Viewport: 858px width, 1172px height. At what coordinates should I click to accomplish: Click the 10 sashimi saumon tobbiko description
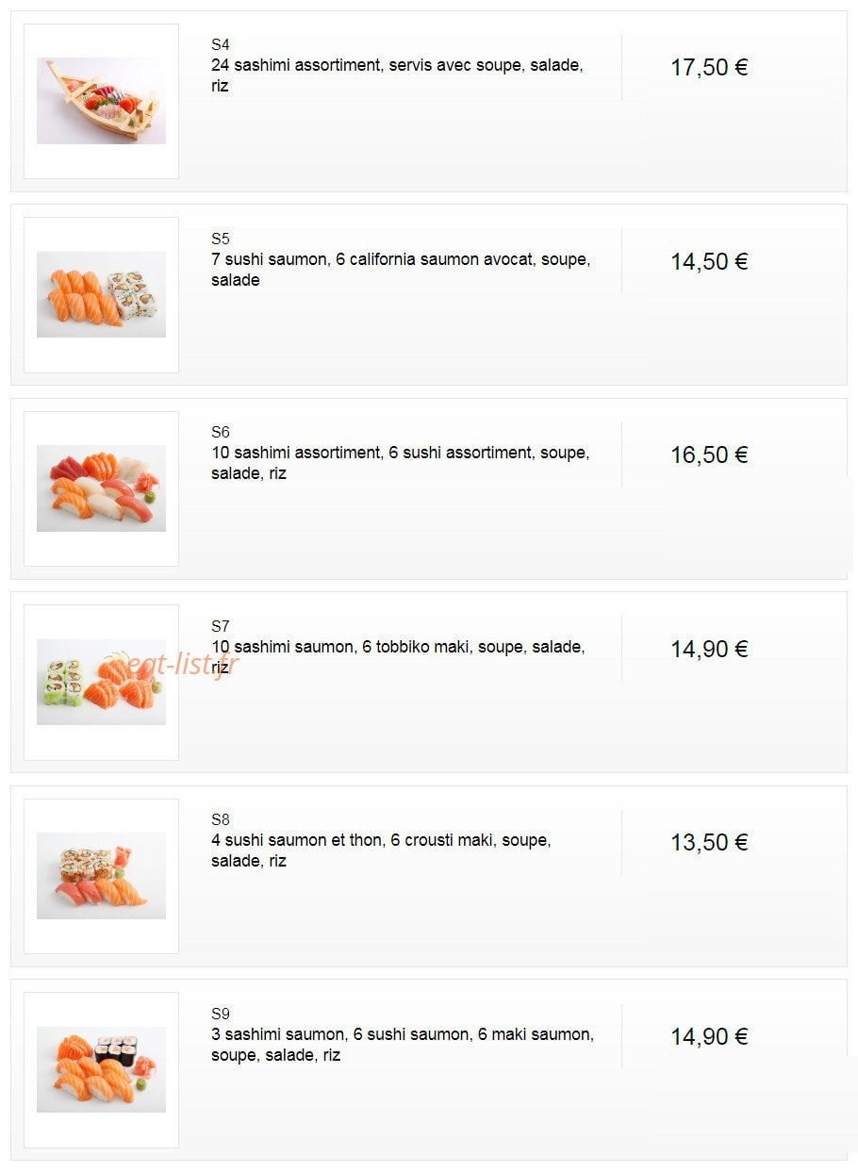pyautogui.click(x=398, y=657)
